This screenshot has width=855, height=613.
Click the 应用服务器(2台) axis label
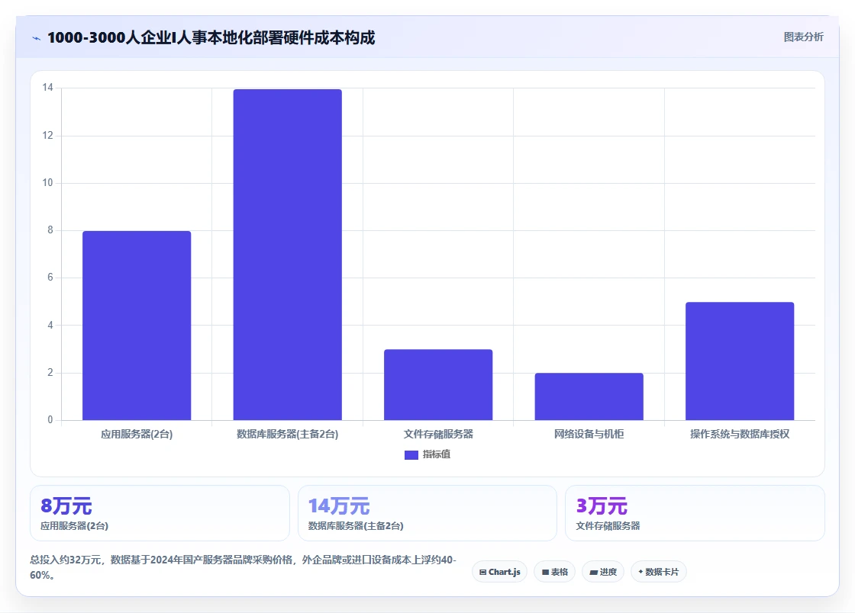click(137, 435)
